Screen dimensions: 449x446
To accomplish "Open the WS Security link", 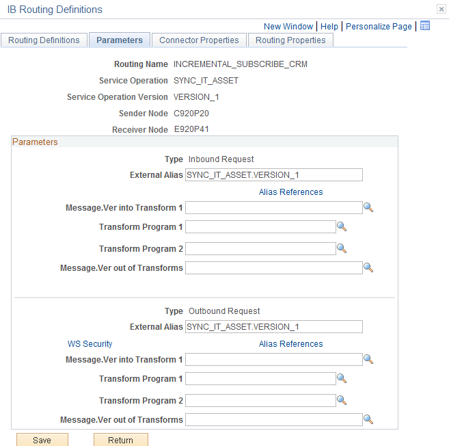I will [x=90, y=343].
